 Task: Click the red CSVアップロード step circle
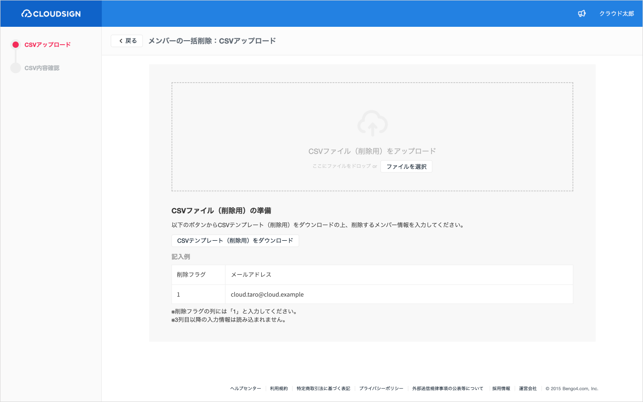click(x=16, y=45)
